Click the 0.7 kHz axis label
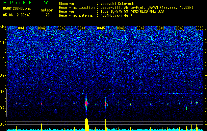Viewport: 207px width, 131px height. pyautogui.click(x=3, y=108)
